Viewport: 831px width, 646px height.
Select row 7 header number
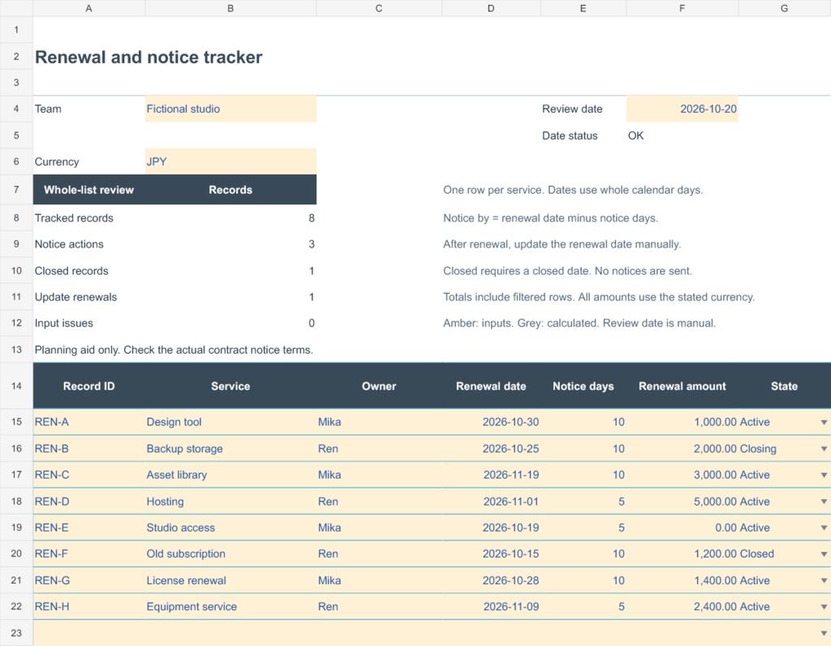[16, 190]
